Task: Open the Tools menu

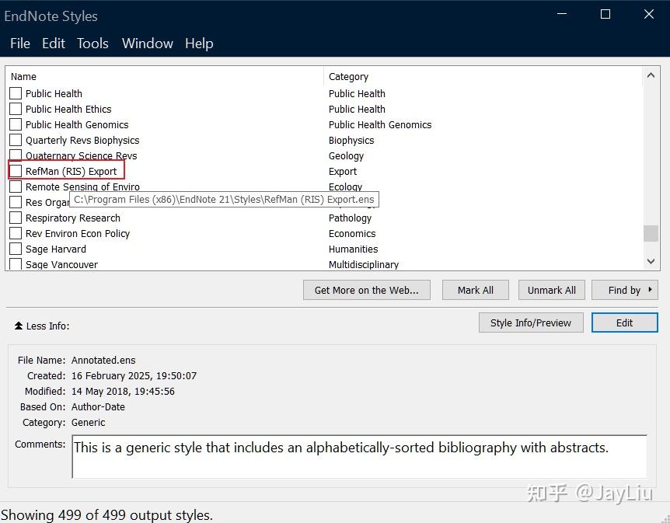Action: (92, 44)
